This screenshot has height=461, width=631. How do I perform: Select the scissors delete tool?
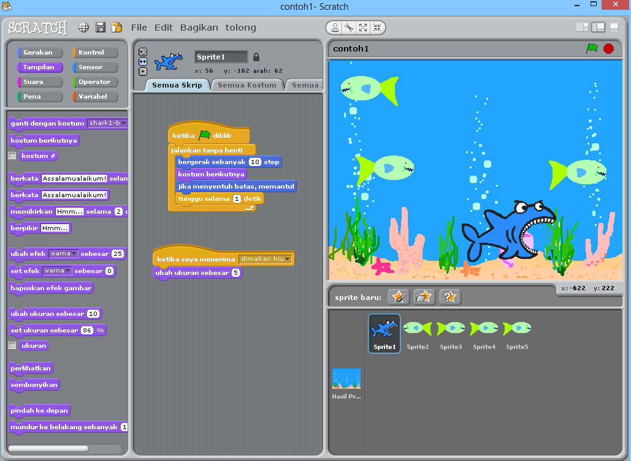348,28
